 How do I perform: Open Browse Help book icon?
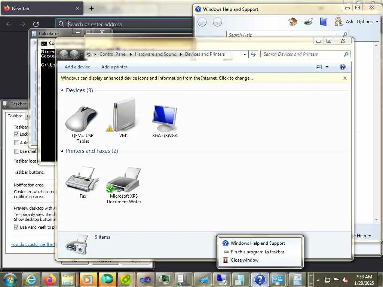[x=324, y=22]
